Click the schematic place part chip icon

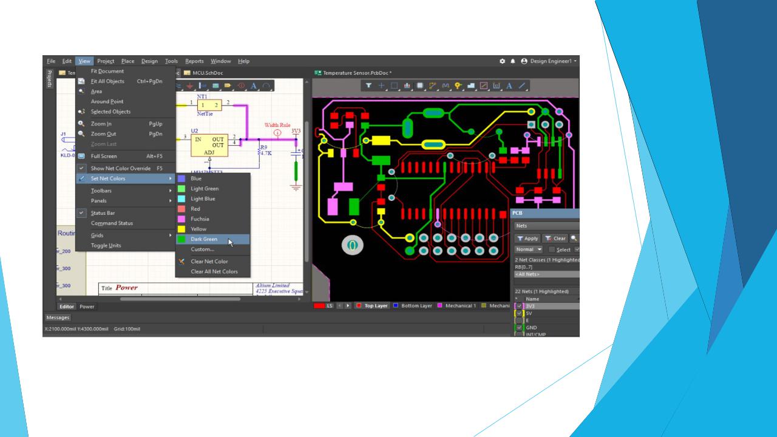point(217,86)
